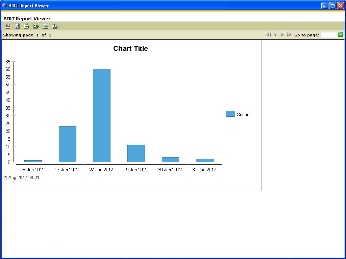Select the 29 Jan 2012 bar
Screen dimensions: 346x259
(x=136, y=153)
